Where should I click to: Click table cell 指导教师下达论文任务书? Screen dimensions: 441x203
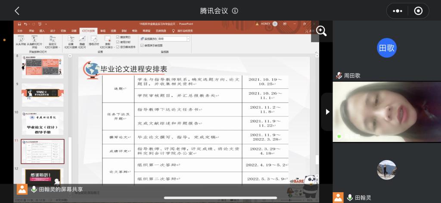coord(188,109)
